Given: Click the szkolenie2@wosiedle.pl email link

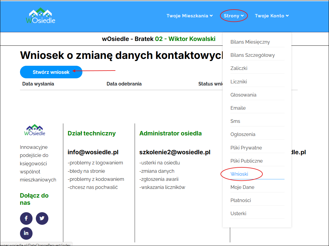Looking at the screenshot, I should coord(175,152).
